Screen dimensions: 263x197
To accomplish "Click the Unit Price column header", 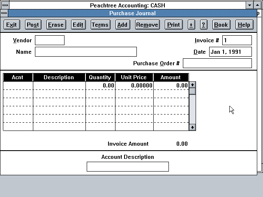I will pos(134,78).
